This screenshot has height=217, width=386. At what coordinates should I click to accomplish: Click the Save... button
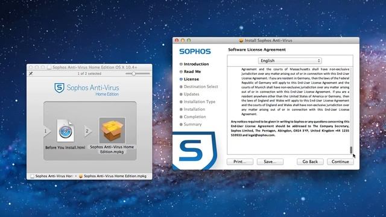pyautogui.click(x=270, y=162)
